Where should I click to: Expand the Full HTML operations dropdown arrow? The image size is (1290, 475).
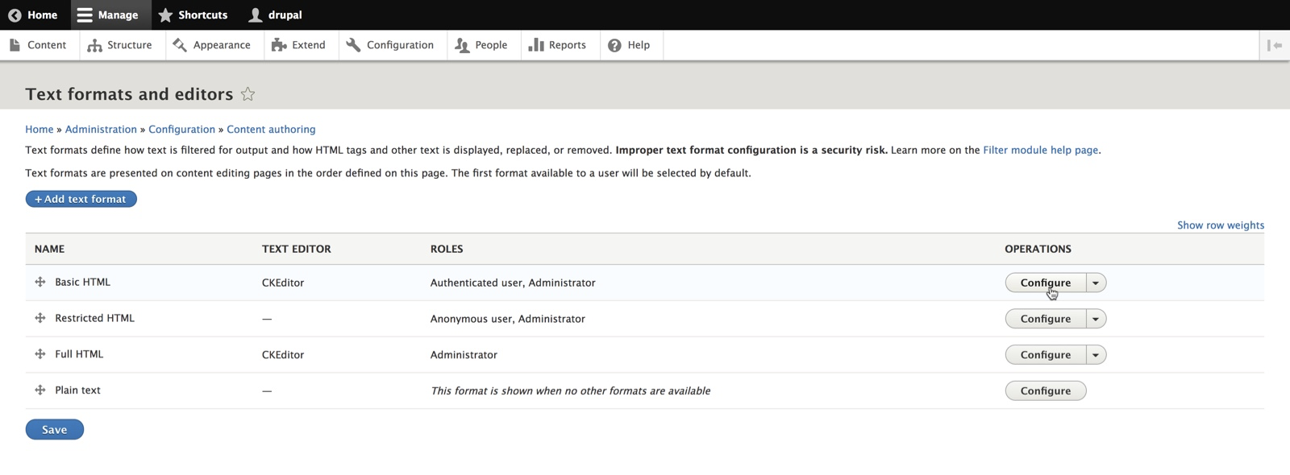point(1096,355)
